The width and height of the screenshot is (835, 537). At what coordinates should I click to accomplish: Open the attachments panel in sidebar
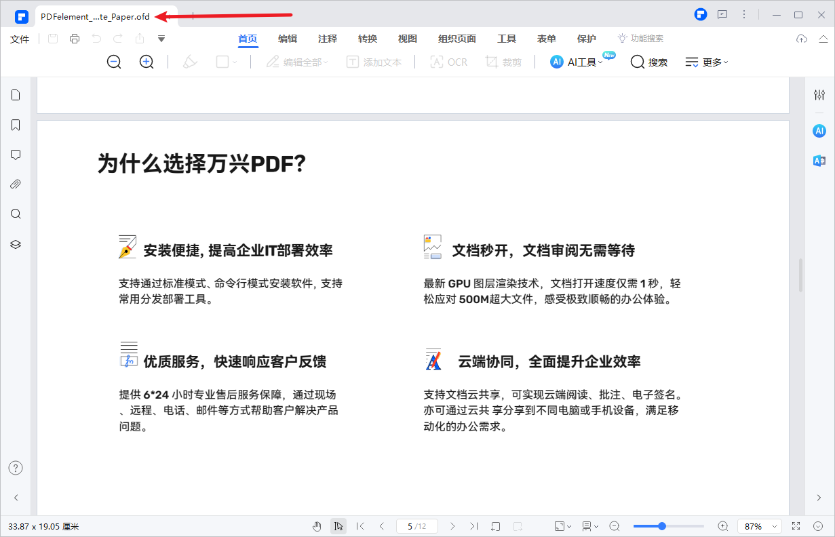(x=15, y=184)
